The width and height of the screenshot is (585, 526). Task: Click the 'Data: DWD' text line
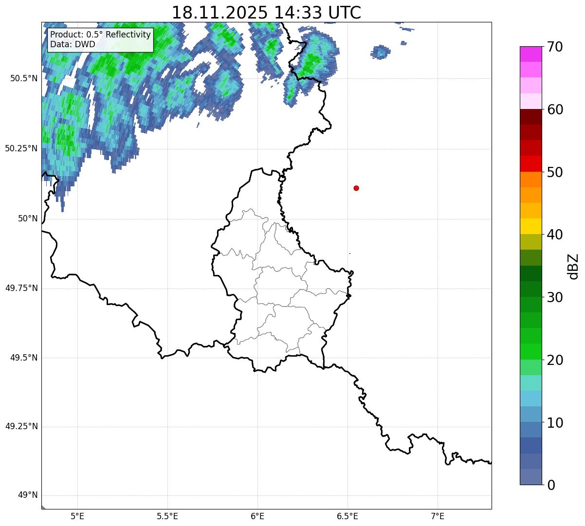coord(73,45)
